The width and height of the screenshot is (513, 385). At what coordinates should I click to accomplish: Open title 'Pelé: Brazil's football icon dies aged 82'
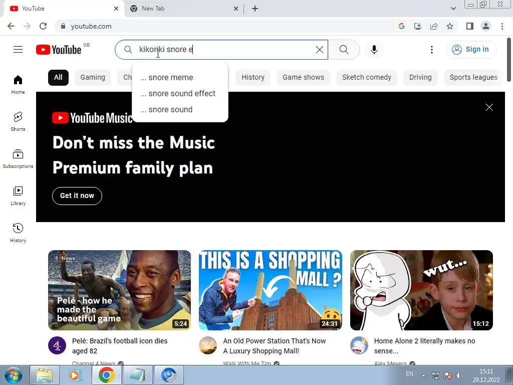pyautogui.click(x=120, y=346)
